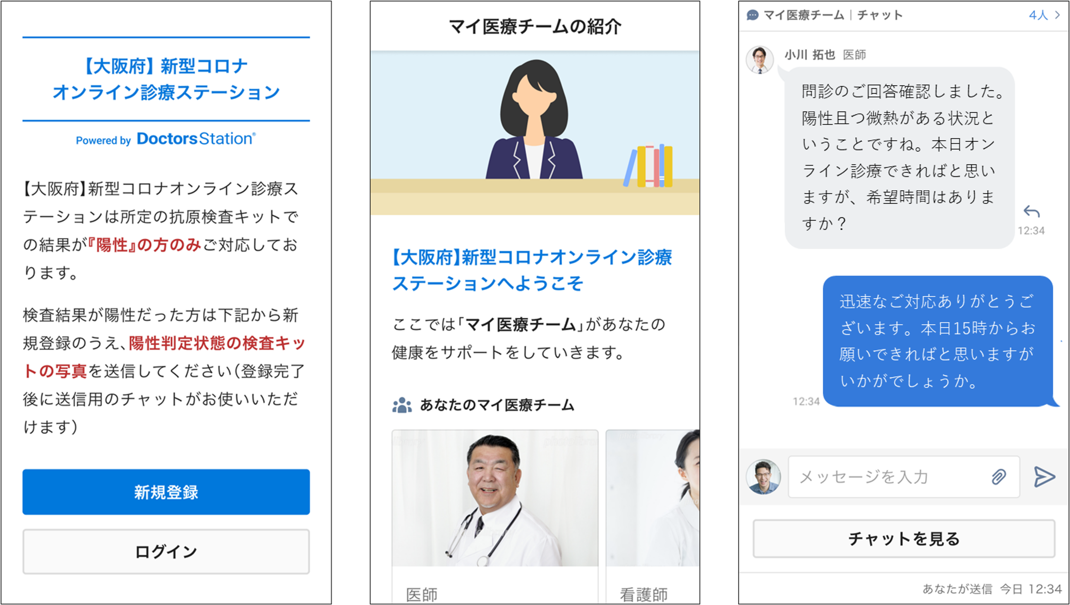The height and width of the screenshot is (605, 1070).
Task: Click the メッセージを入力 text field
Action: click(x=904, y=477)
